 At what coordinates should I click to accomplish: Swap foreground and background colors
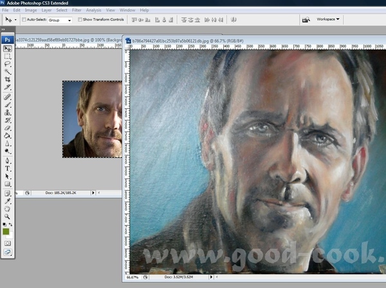click(x=10, y=224)
